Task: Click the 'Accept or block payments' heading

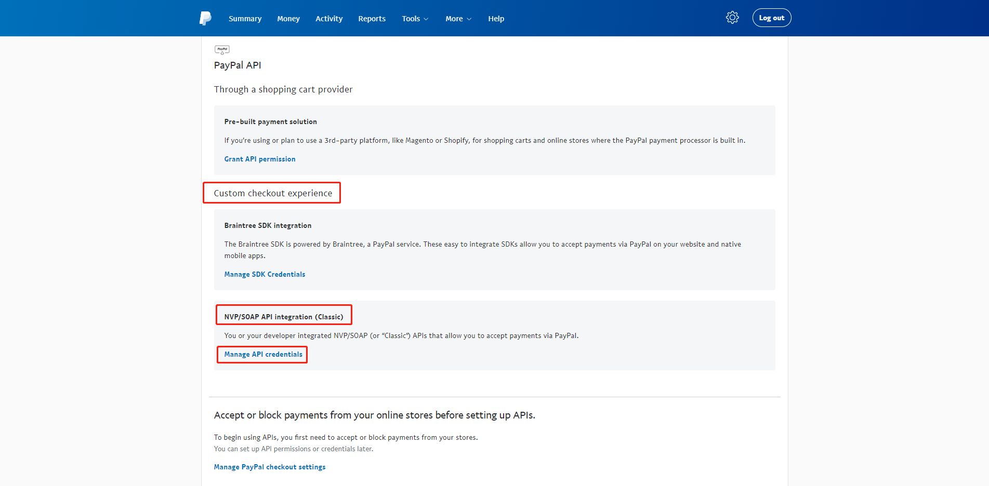Action: pos(374,415)
